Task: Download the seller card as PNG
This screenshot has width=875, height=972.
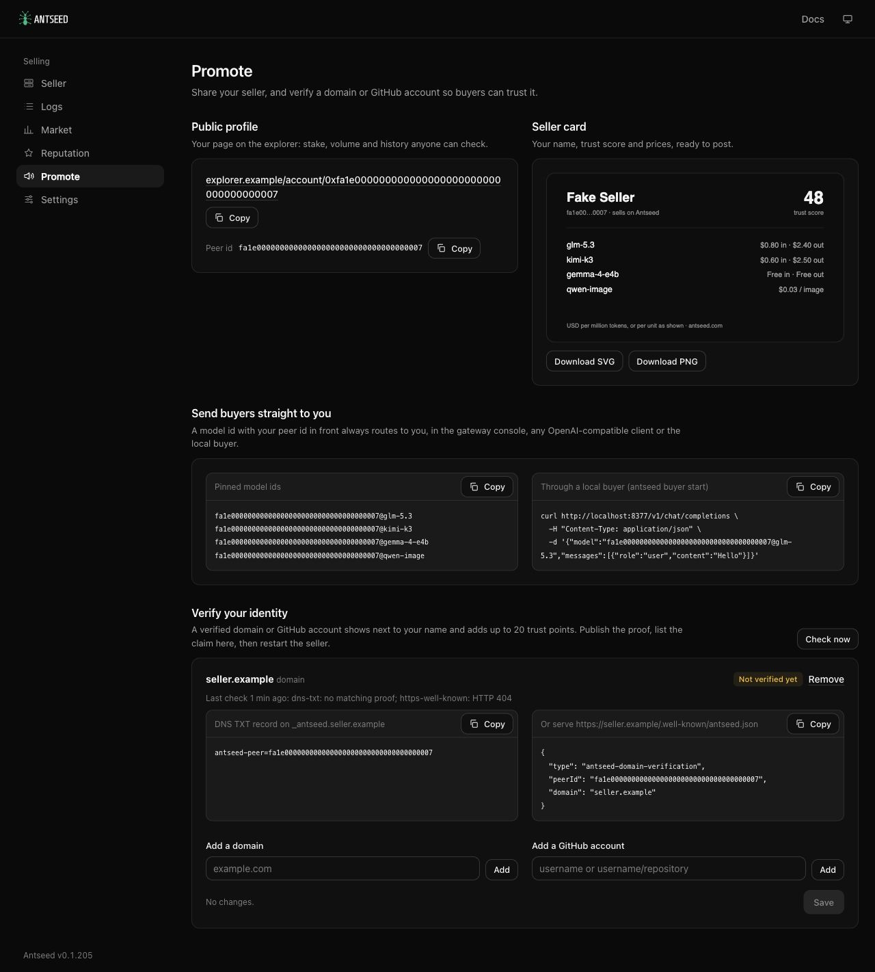Action: click(667, 361)
